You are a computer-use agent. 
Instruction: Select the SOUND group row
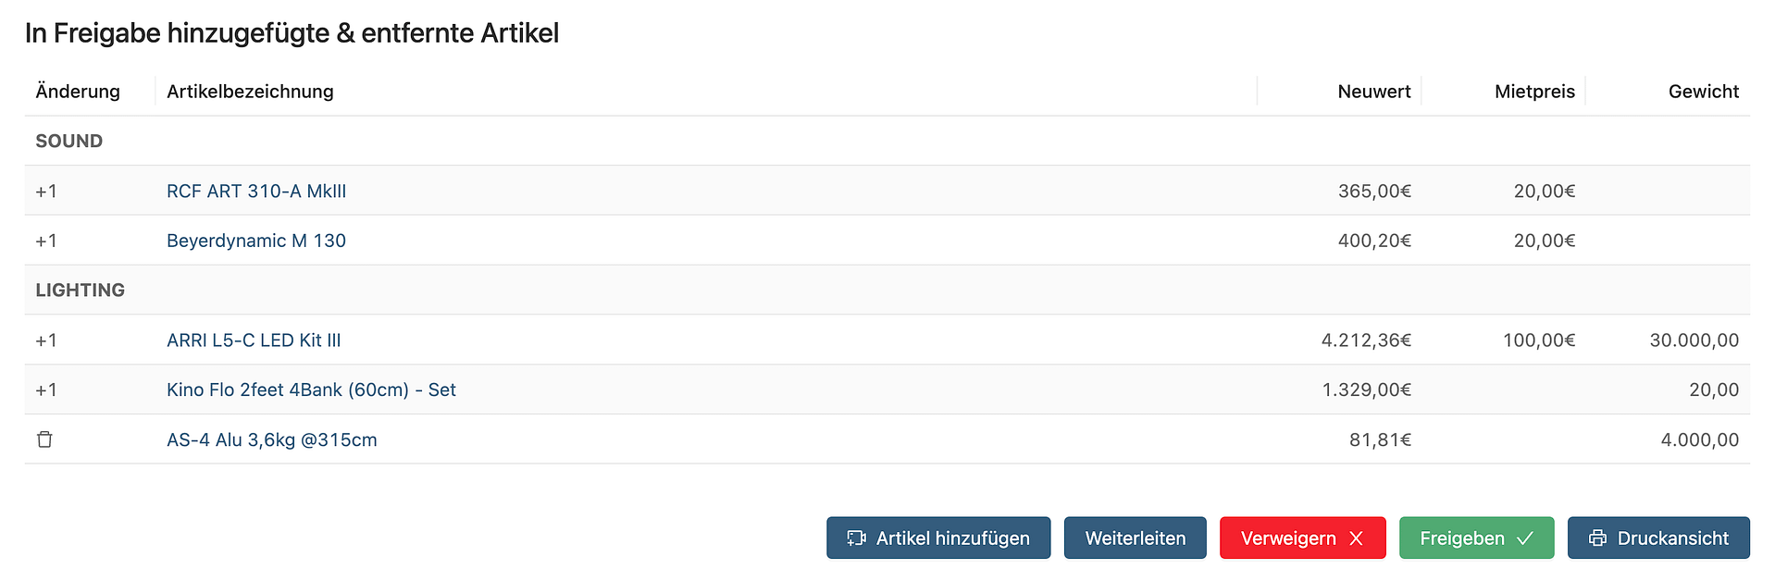tap(69, 142)
